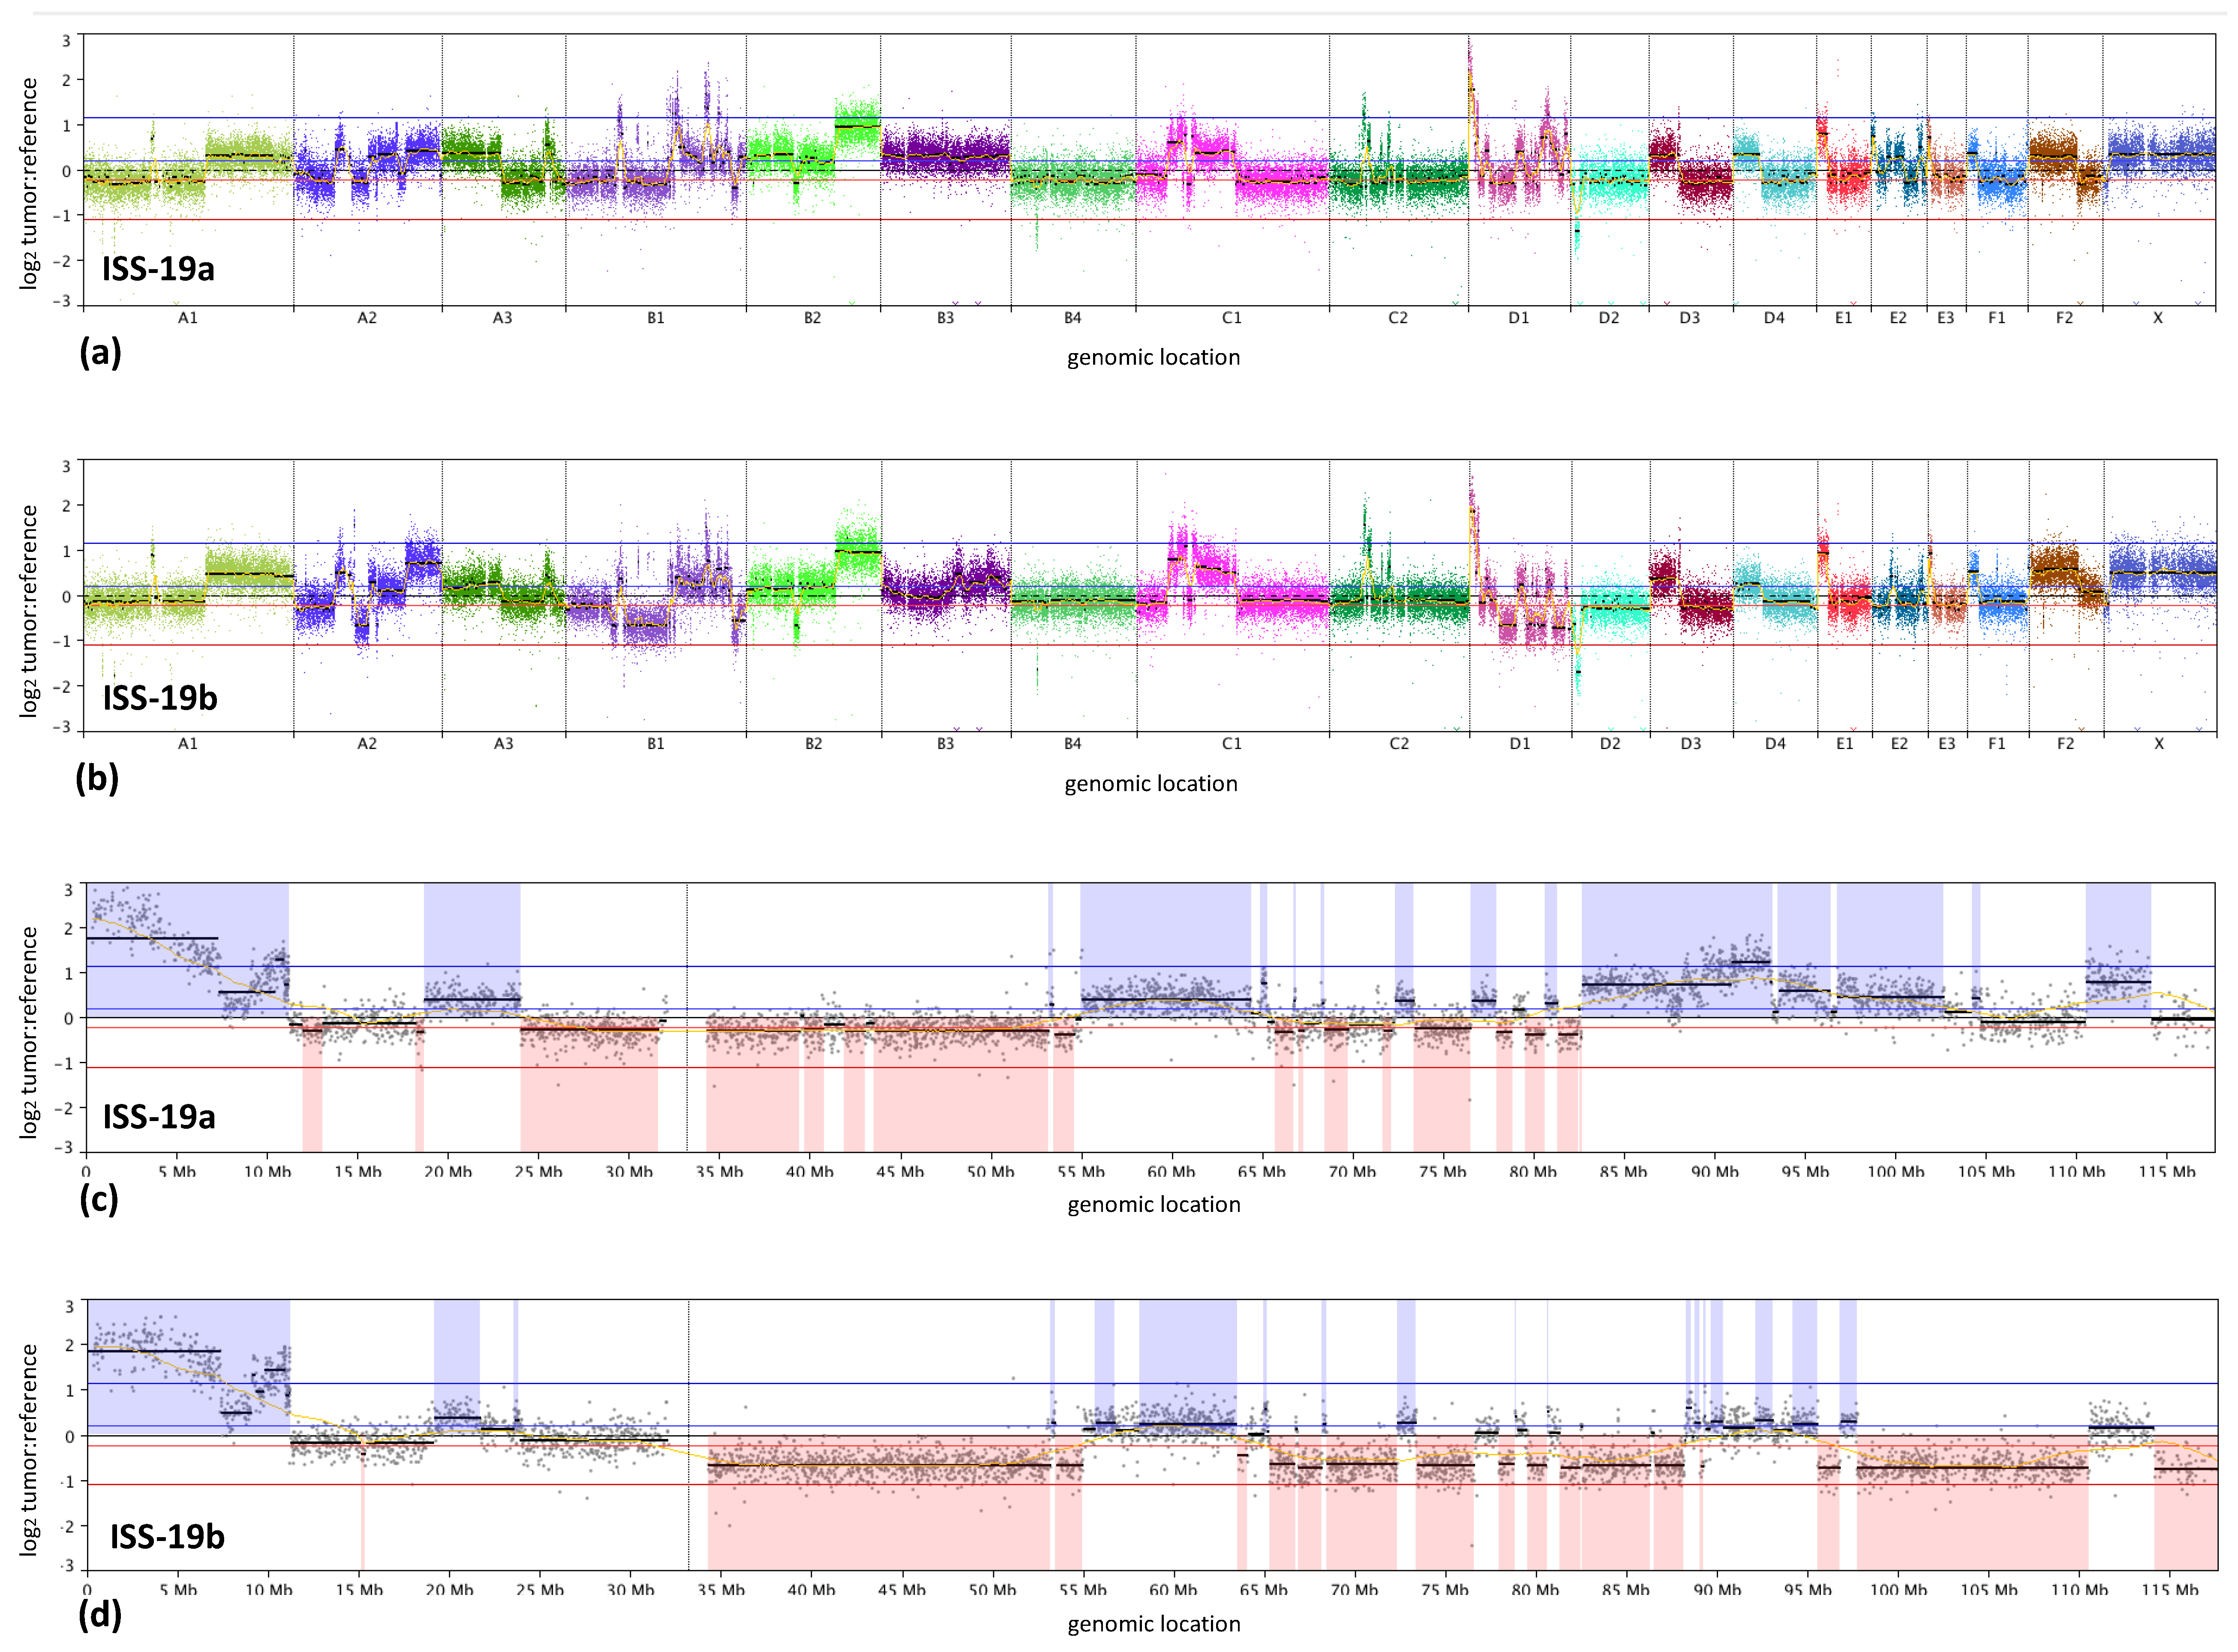The height and width of the screenshot is (1652, 2238).
Task: Click the genomic location axis title under panel (c)
Action: click(1153, 1205)
